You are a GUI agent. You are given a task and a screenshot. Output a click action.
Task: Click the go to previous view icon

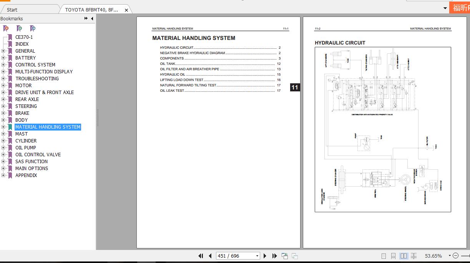coord(285,255)
